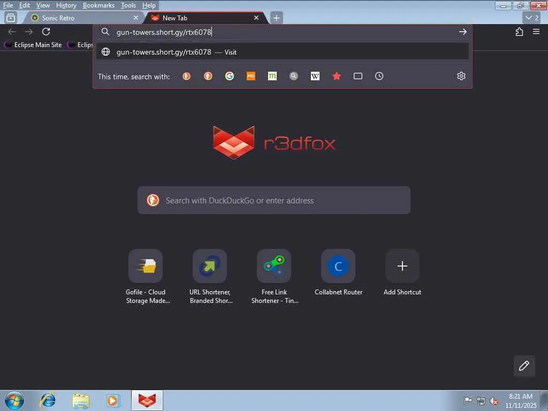Image resolution: width=548 pixels, height=411 pixels.
Task: Search bookmarks with the red star icon
Action: (x=337, y=76)
